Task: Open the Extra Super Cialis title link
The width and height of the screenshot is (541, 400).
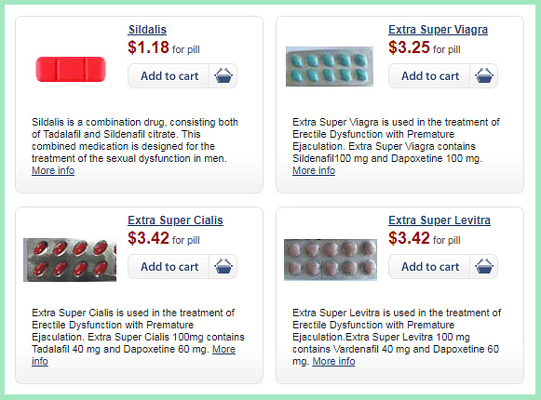Action: (175, 220)
